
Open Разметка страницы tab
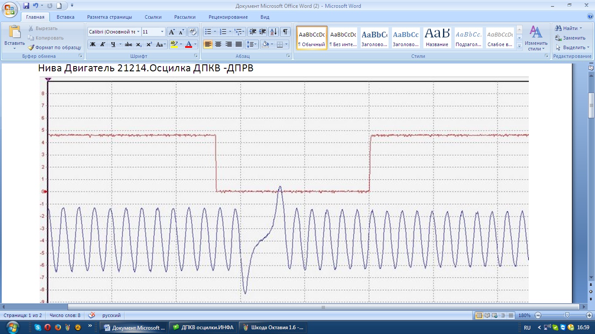[x=109, y=17]
